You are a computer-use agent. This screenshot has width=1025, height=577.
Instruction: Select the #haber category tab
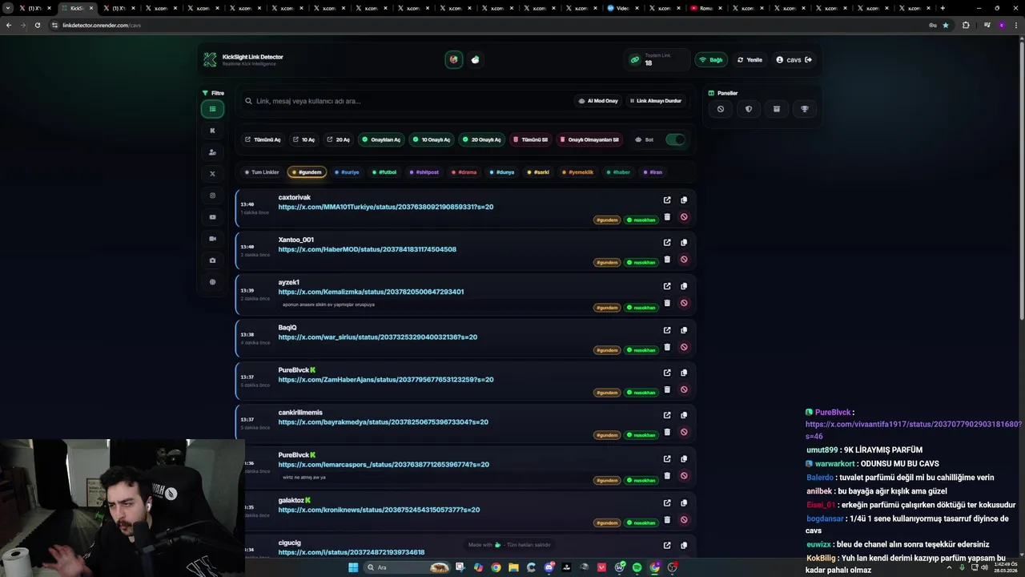(x=618, y=172)
